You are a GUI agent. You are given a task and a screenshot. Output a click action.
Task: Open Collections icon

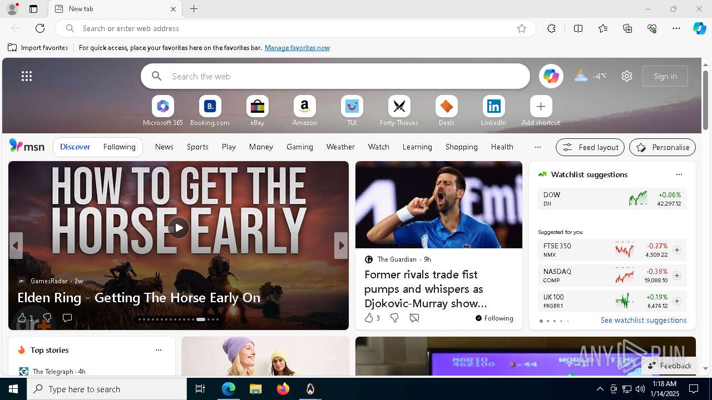pos(627,28)
